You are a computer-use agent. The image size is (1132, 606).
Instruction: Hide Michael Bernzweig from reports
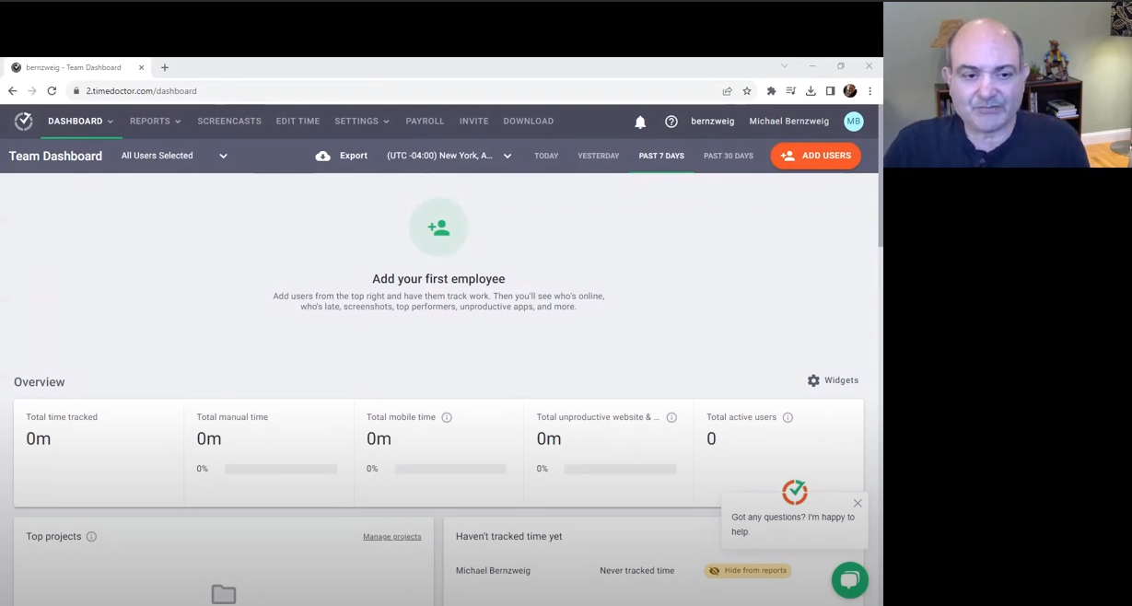pos(748,571)
